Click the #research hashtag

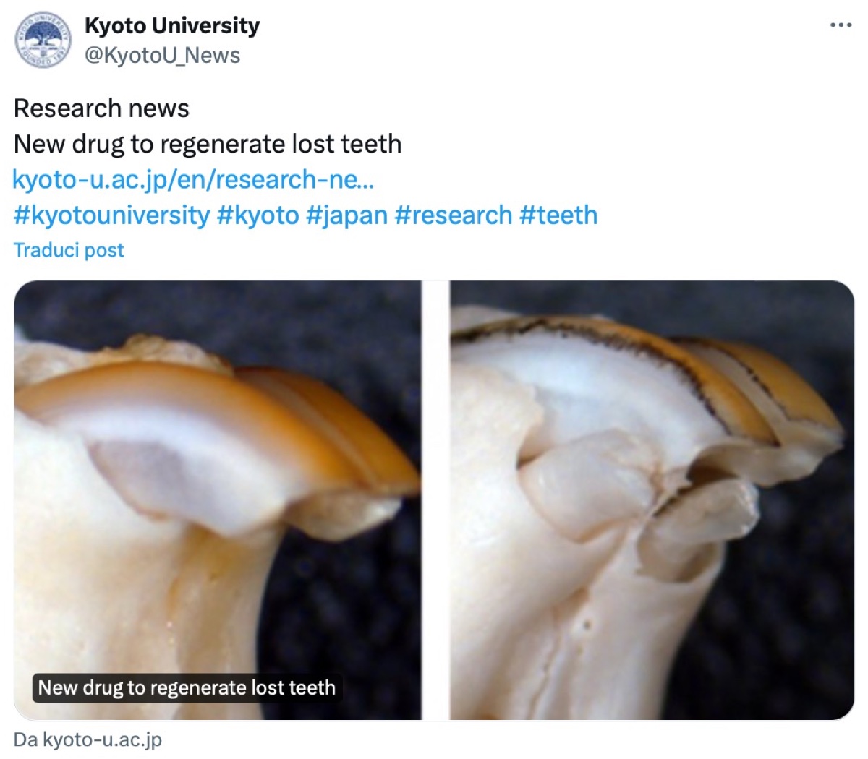coord(454,215)
